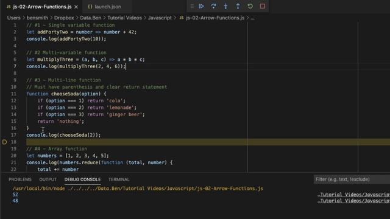Click the js-02-Arrow-Functions.js breadcrumb
Viewport: 390px width, 219px height.
(x=215, y=18)
